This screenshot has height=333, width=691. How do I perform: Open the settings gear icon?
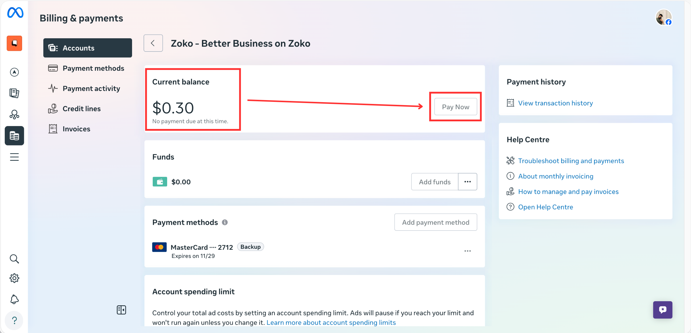pyautogui.click(x=14, y=278)
